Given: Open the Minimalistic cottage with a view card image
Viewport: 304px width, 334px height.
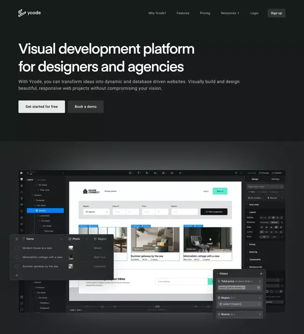Looking at the screenshot, I should tap(208, 240).
